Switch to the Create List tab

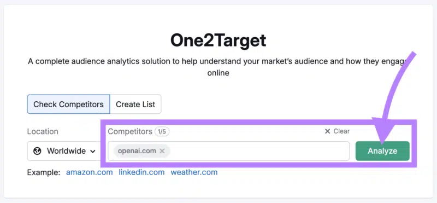pos(135,104)
